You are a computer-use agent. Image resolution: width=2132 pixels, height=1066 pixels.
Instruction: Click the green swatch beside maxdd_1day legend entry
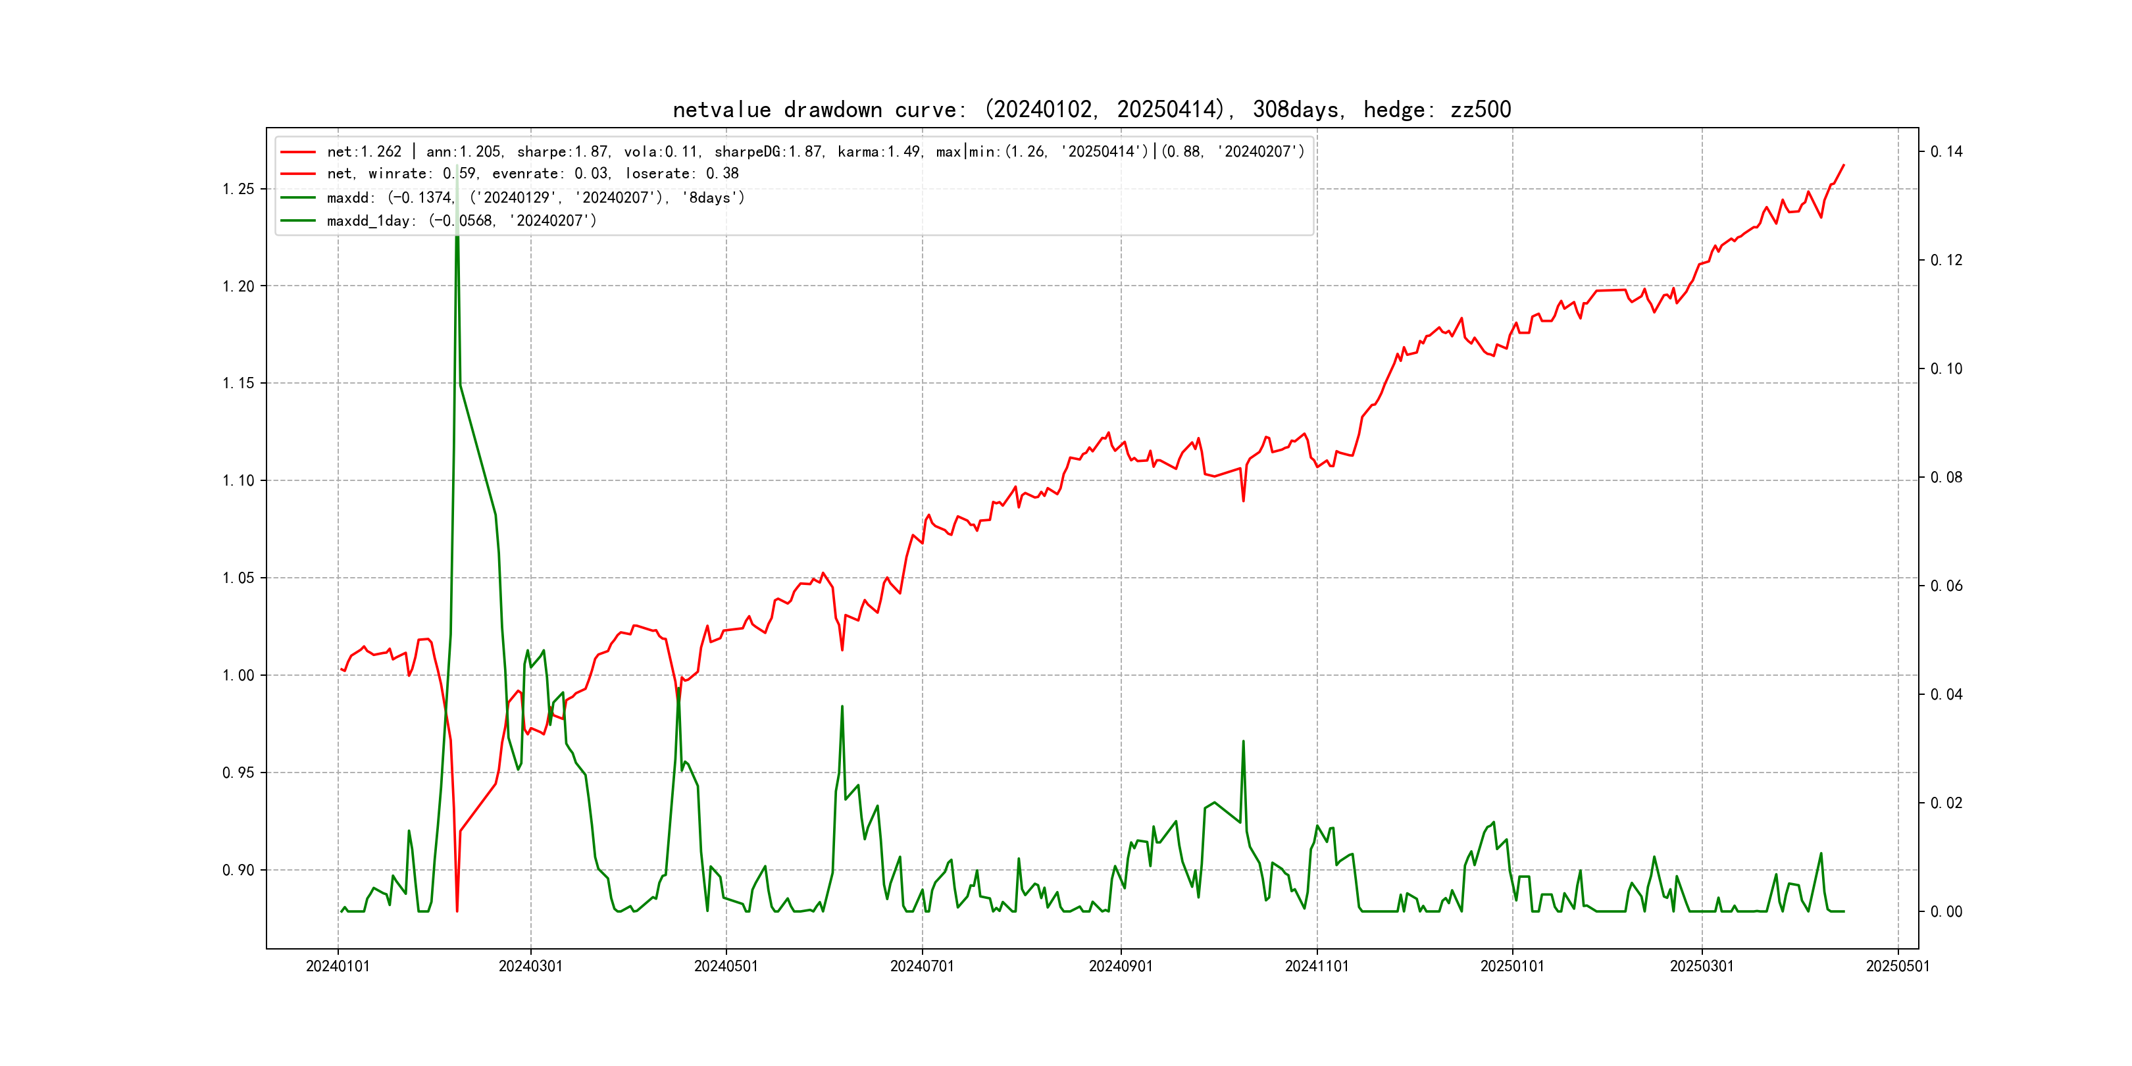point(298,221)
